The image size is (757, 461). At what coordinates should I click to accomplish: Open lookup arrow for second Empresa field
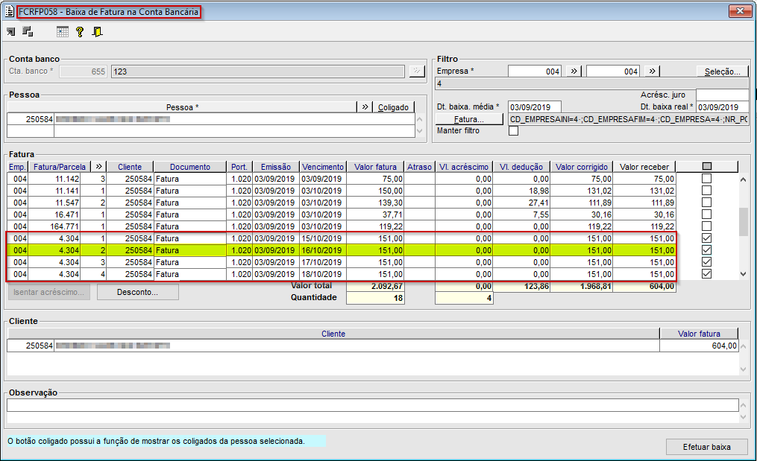point(652,71)
